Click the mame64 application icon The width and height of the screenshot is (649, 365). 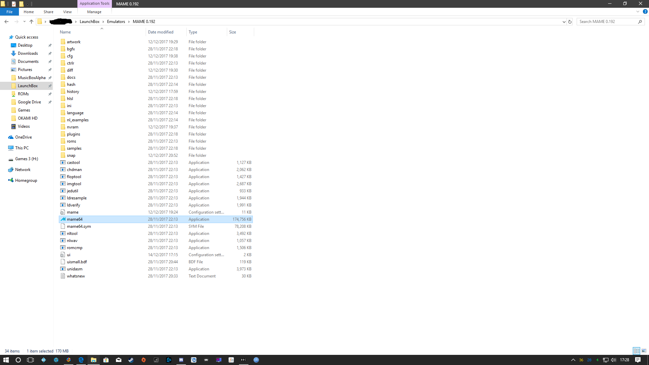(63, 219)
